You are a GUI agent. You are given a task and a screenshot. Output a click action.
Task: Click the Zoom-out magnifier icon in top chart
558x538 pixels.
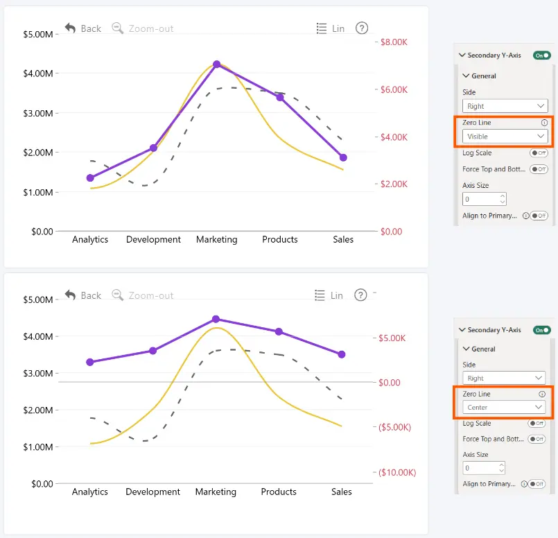[x=117, y=28]
